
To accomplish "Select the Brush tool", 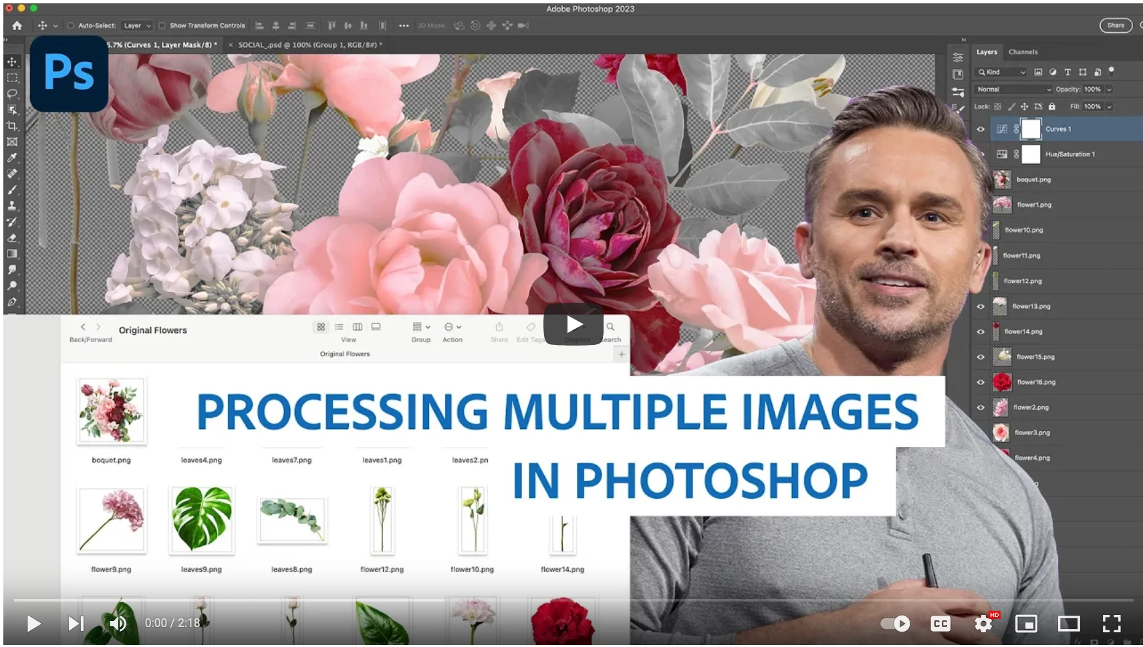I will click(x=12, y=190).
